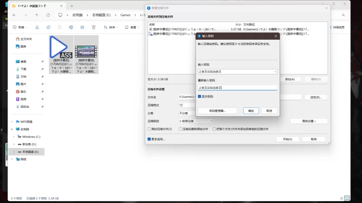Switch to large thumbnails view in status bar
Screen dimensions: 362x203
pyautogui.click(x=347, y=198)
